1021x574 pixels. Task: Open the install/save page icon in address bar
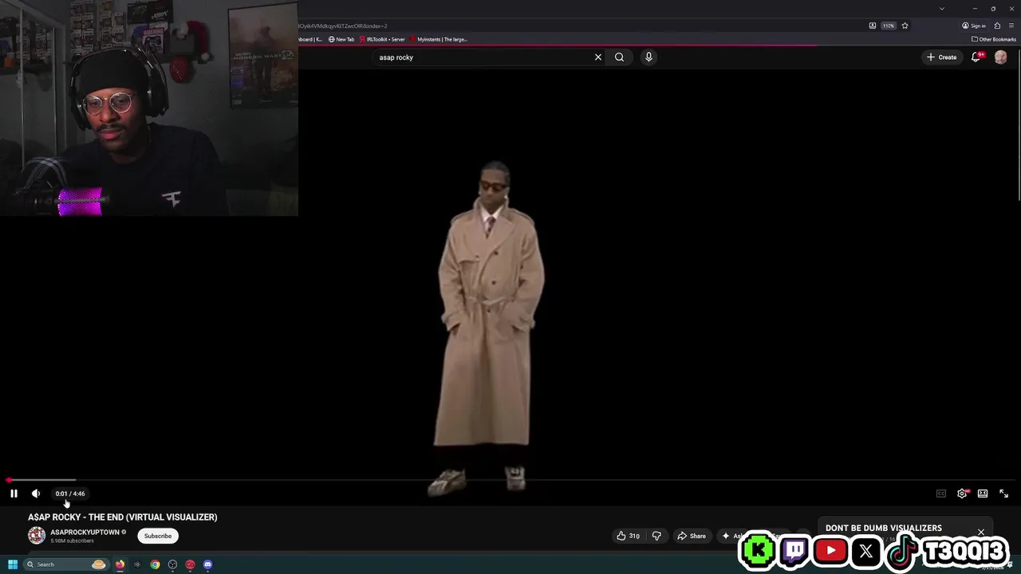(873, 26)
